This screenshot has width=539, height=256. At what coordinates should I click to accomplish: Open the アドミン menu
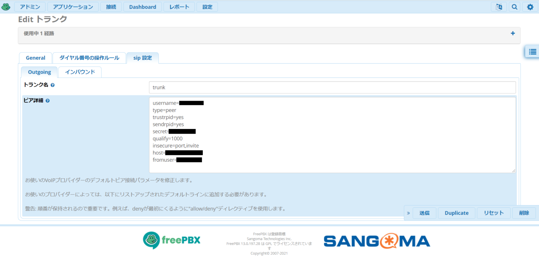point(30,7)
